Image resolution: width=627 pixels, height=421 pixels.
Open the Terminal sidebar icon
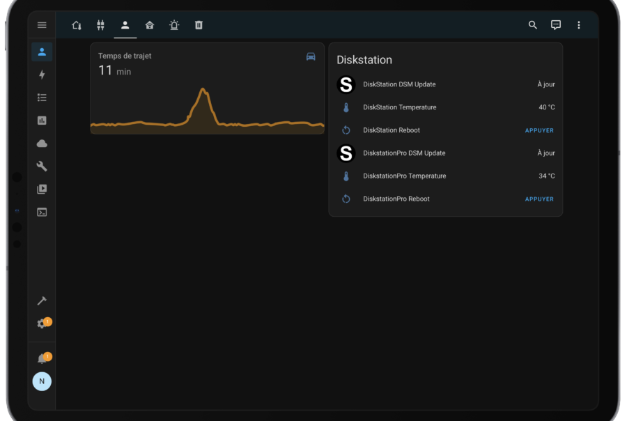pos(42,212)
